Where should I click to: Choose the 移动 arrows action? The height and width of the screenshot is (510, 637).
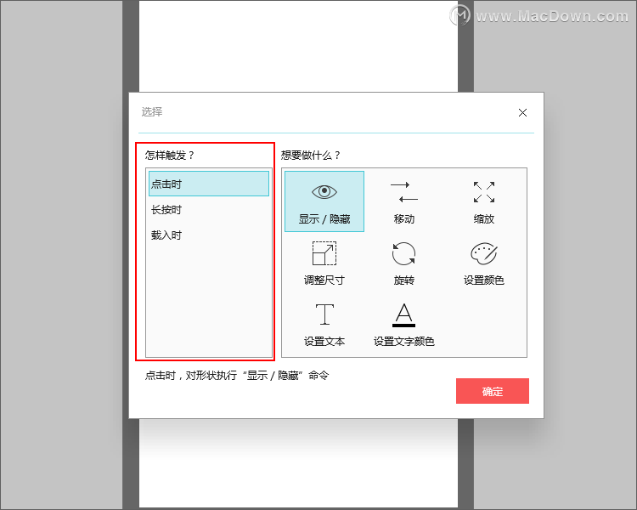coord(403,201)
